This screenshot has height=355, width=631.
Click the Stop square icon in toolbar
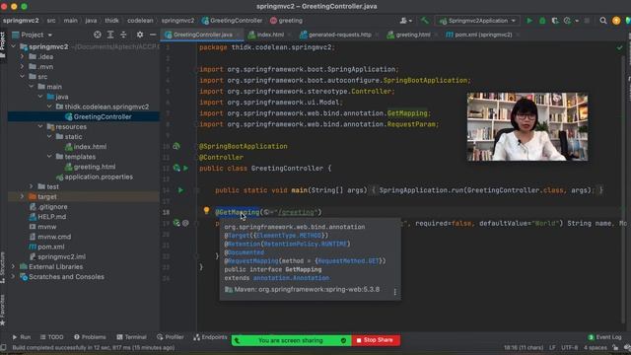pyautogui.click(x=588, y=21)
